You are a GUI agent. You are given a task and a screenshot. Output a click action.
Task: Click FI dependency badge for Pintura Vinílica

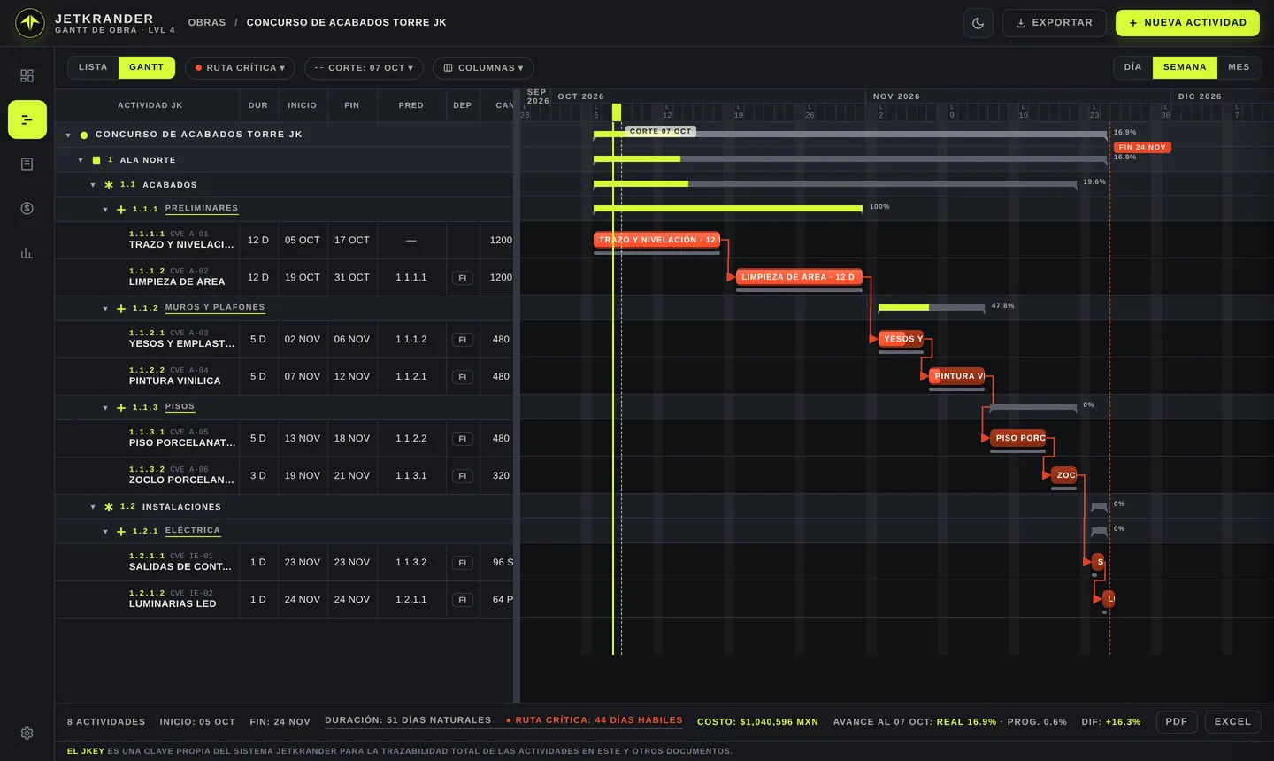coord(462,377)
